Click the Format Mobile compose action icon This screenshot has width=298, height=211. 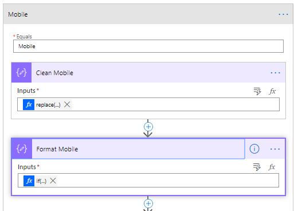(22, 149)
